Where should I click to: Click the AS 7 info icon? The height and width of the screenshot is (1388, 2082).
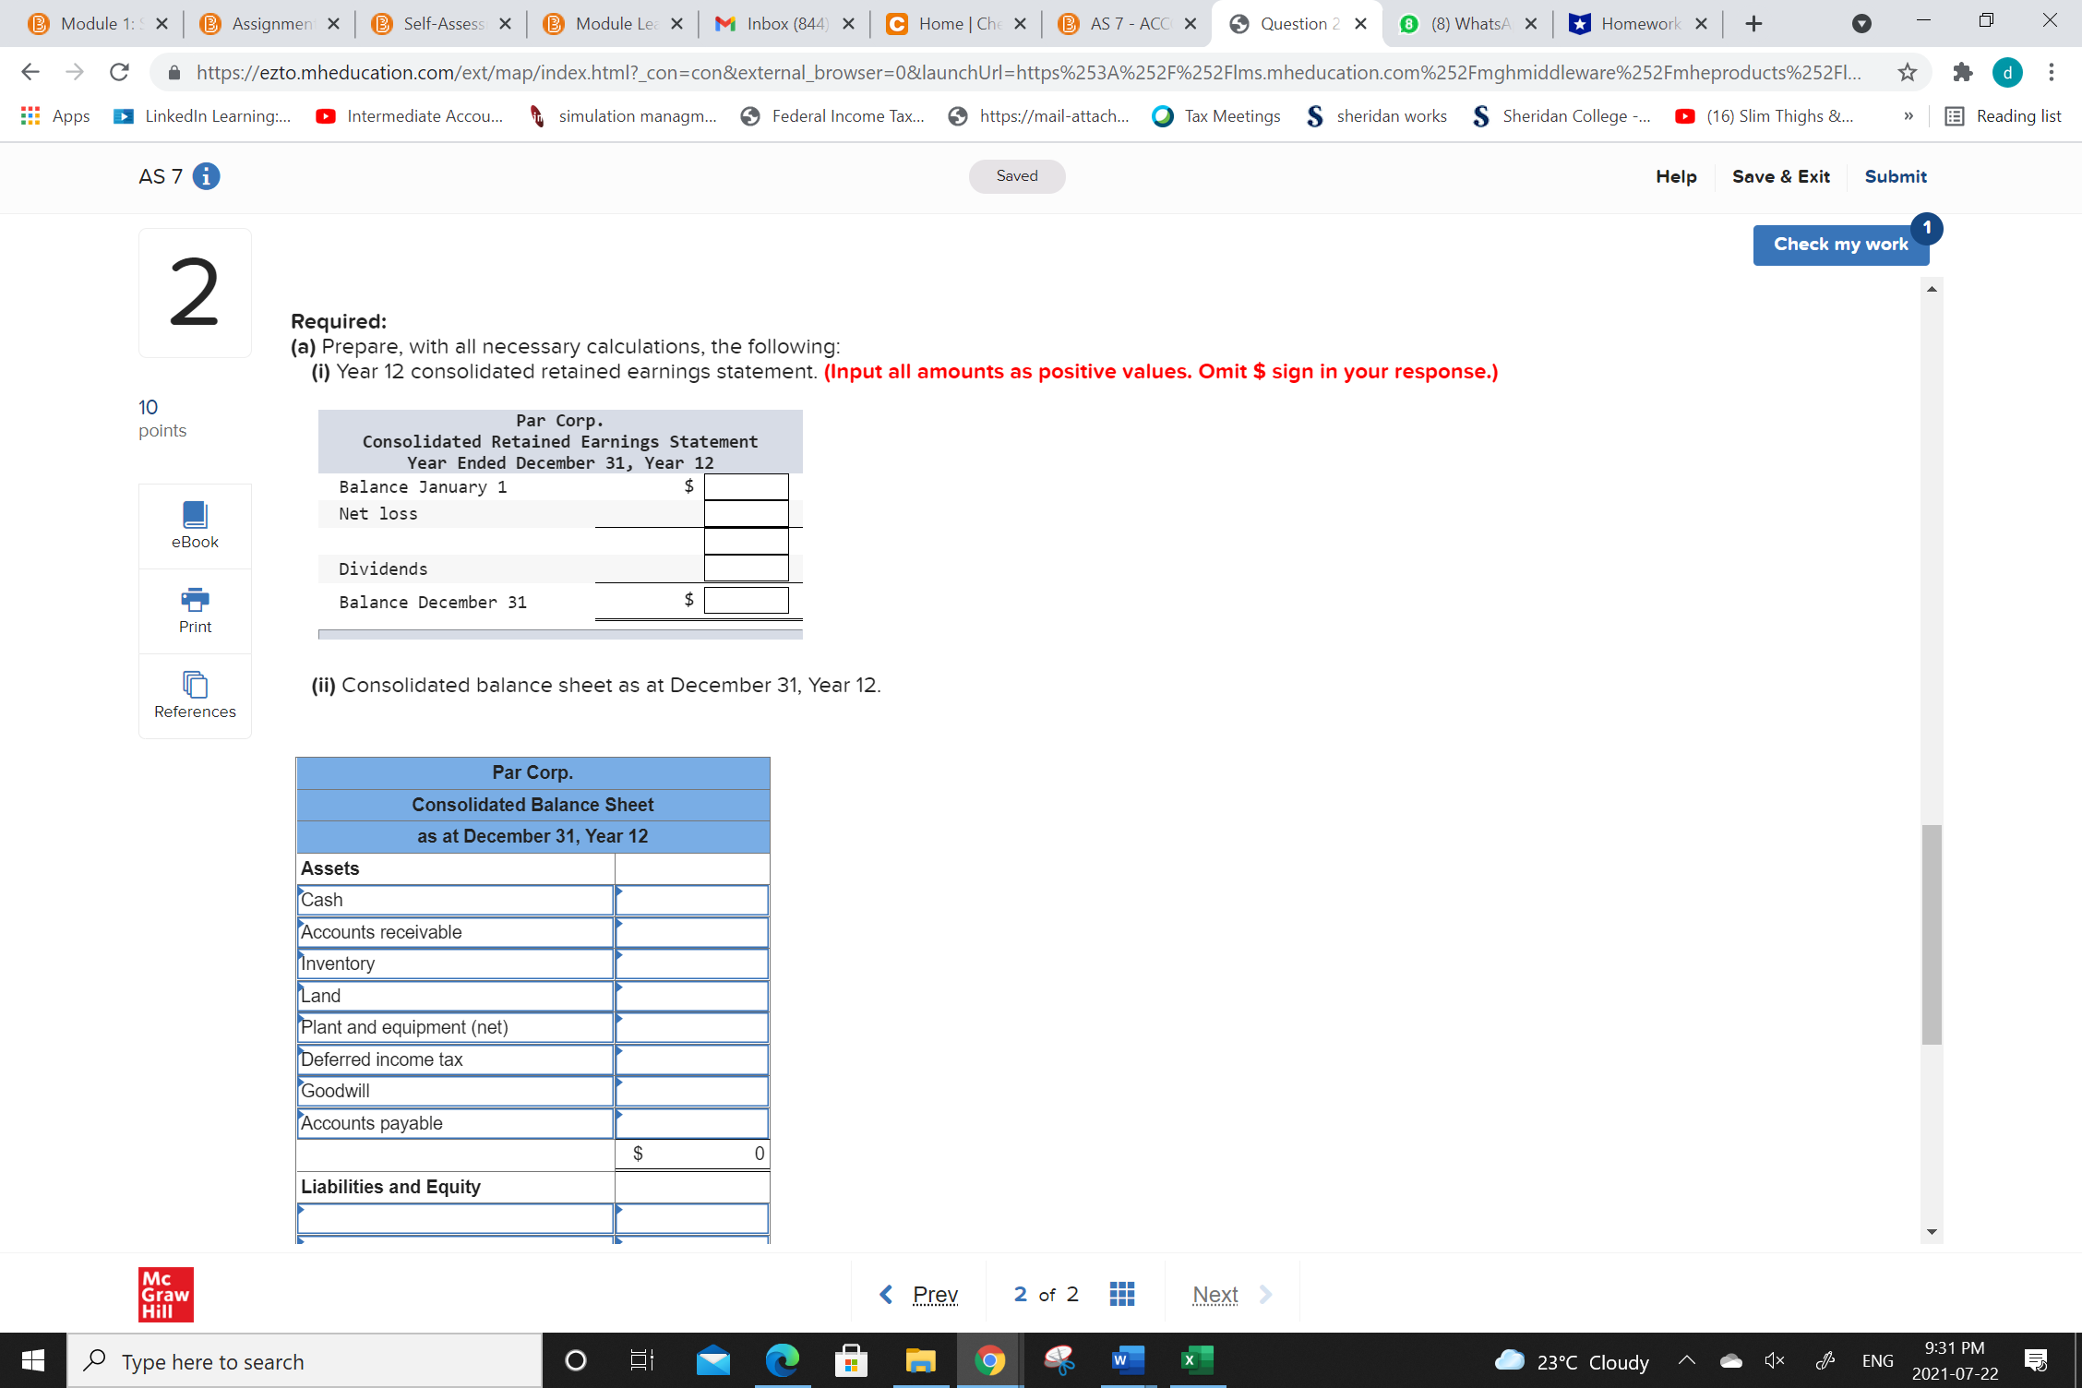(207, 175)
